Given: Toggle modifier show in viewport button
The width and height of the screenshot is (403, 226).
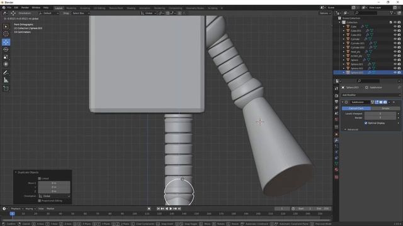Looking at the screenshot, I should (x=381, y=102).
